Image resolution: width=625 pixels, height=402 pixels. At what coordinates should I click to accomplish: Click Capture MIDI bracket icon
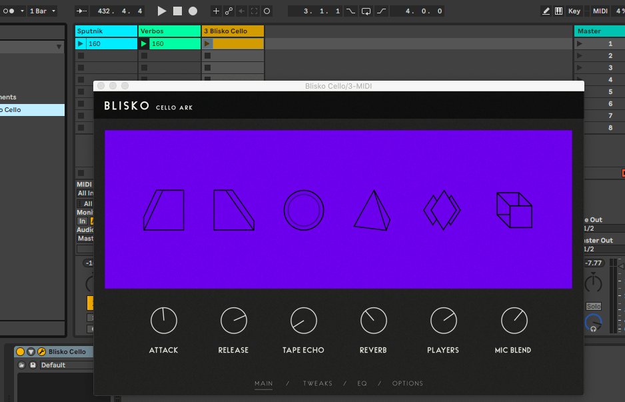click(x=254, y=11)
